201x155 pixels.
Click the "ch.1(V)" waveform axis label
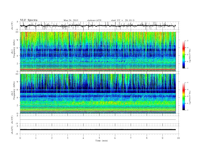(12, 26)
